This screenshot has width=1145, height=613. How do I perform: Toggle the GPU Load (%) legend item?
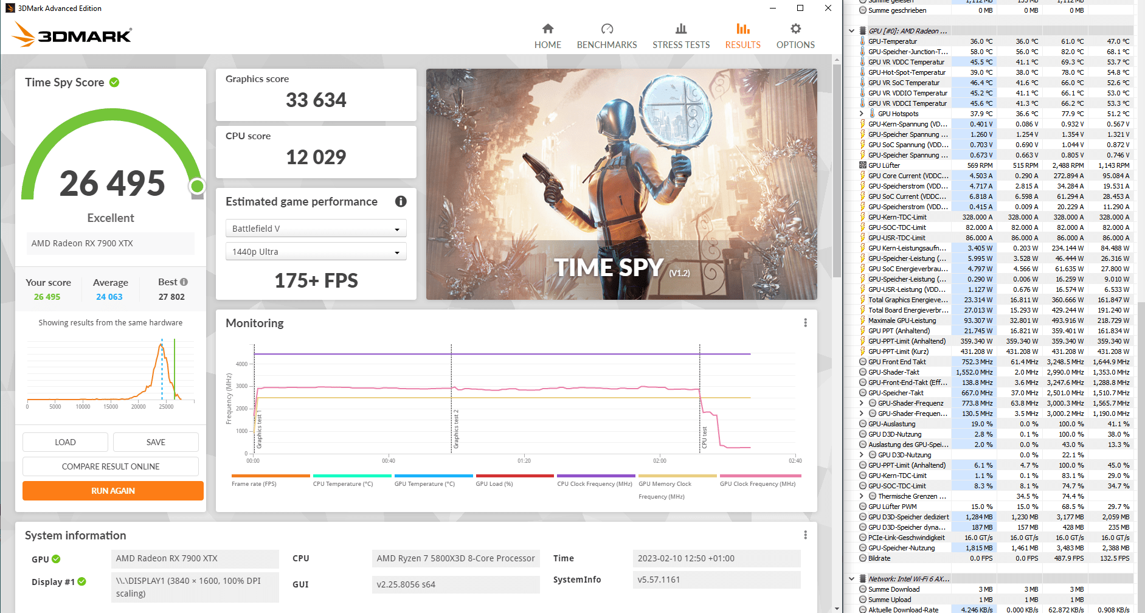514,480
